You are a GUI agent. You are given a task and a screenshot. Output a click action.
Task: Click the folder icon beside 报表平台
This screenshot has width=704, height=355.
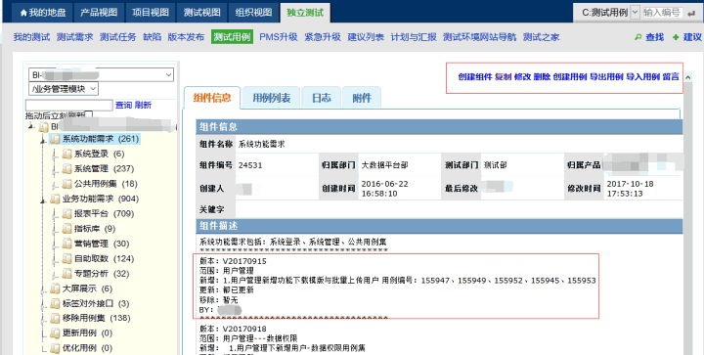click(x=66, y=213)
